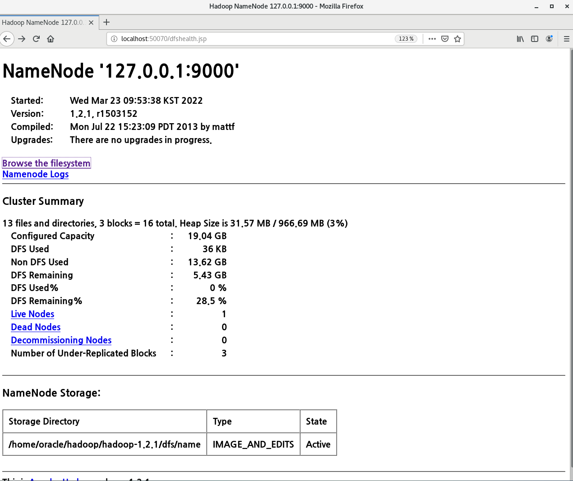The height and width of the screenshot is (481, 573).
Task: Minimize the Firefox window
Action: point(536,6)
